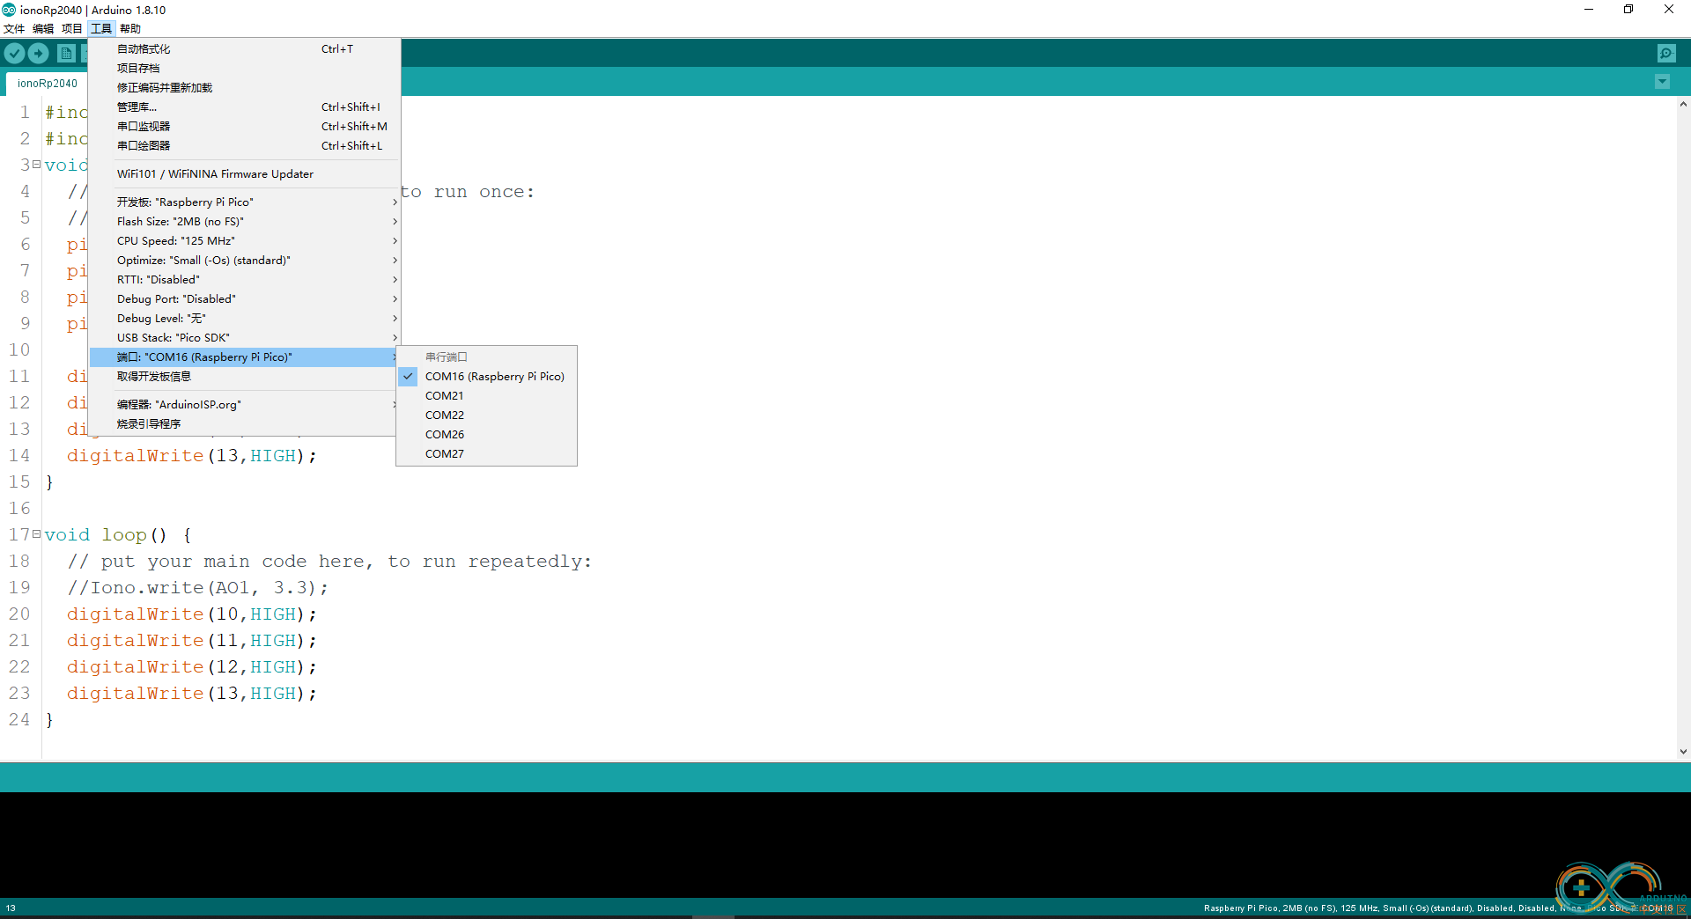
Task: Click the line number 13 indicator in the status bar
Action: tap(11, 908)
